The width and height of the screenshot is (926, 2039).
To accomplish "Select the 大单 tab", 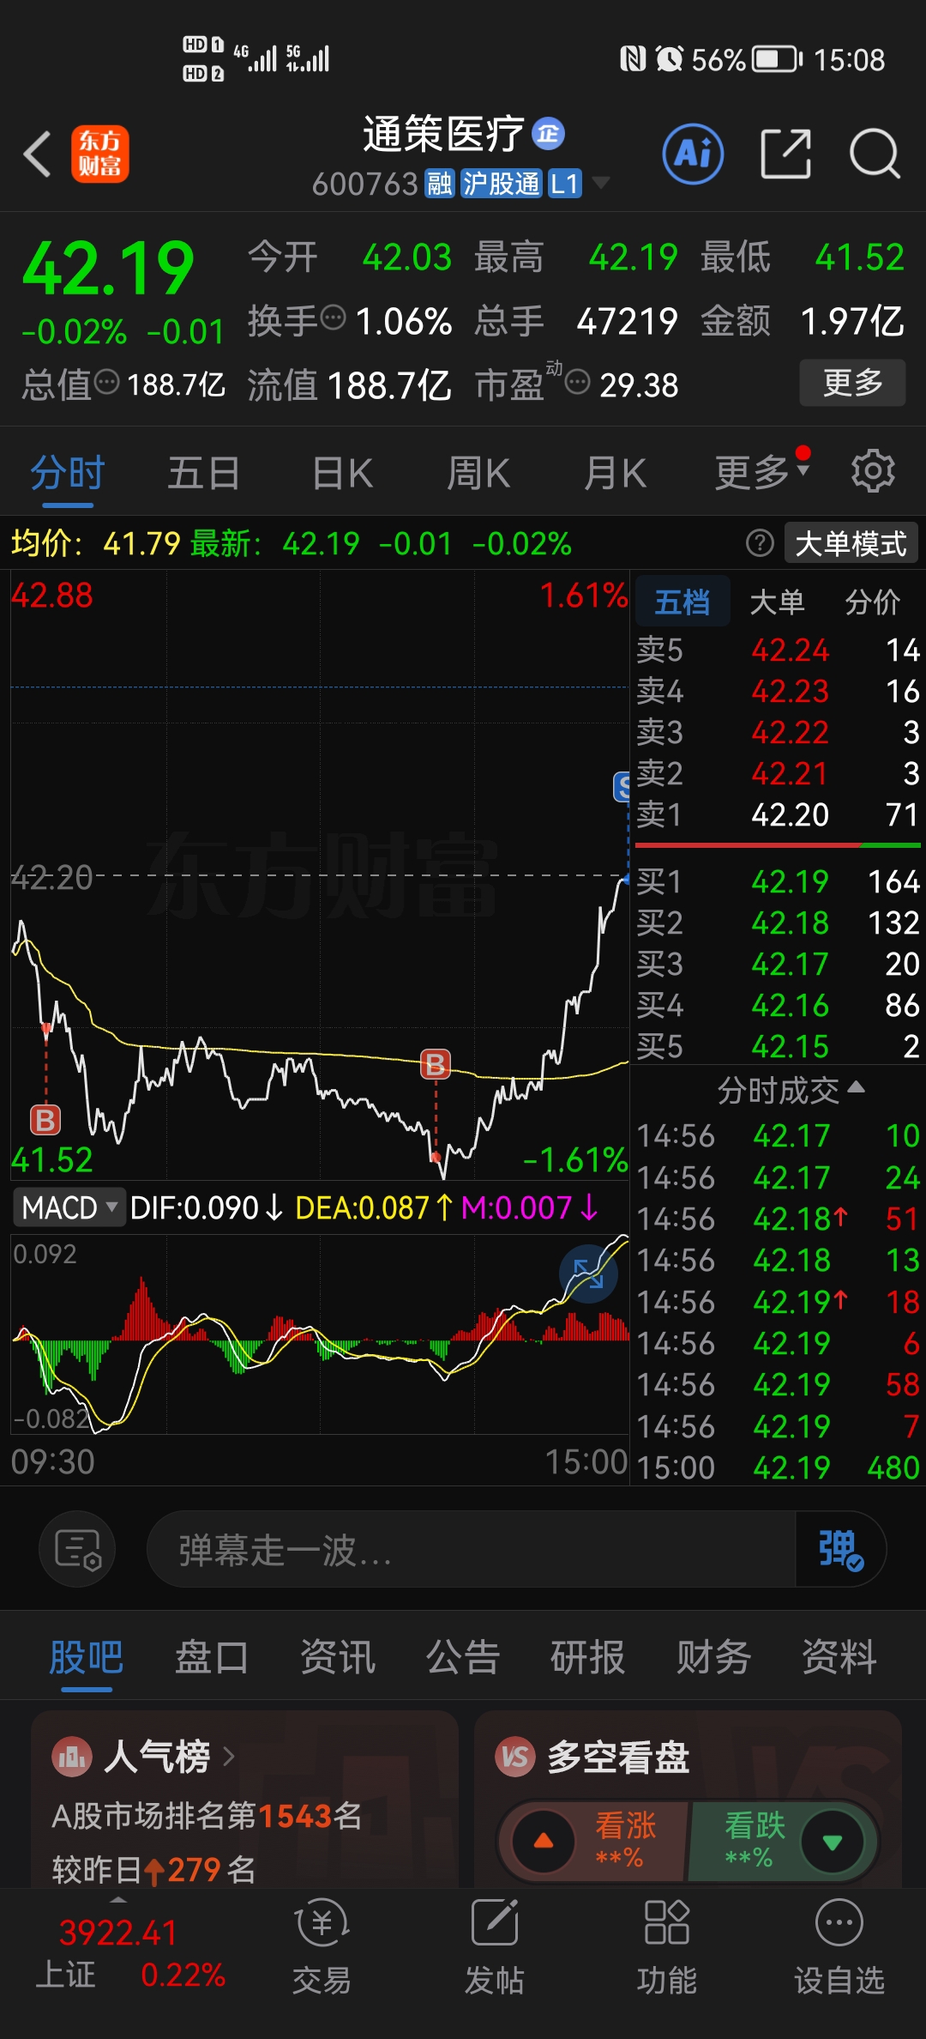I will coord(777,602).
